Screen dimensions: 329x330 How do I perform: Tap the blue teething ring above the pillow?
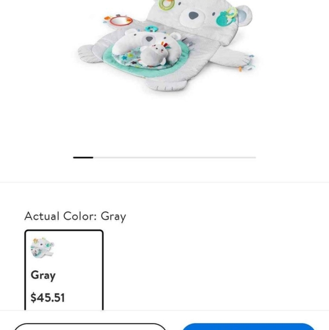tap(151, 28)
